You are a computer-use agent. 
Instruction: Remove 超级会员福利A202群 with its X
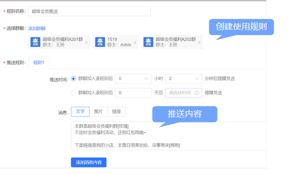point(200,42)
